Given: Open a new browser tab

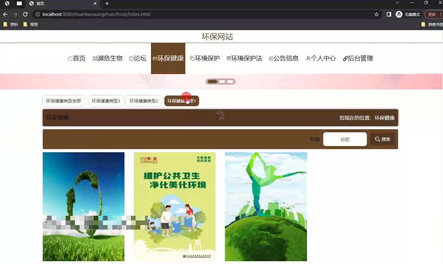Looking at the screenshot, I should pos(107,3).
